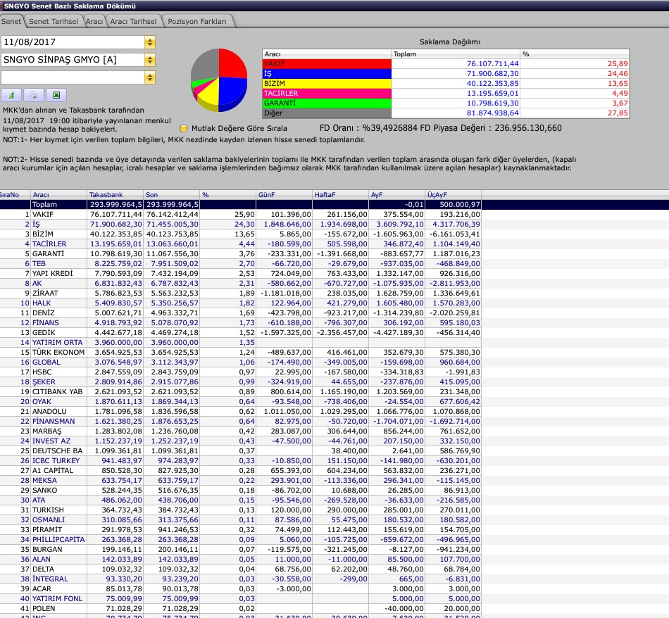Viewport: 669px width, 618px height.
Task: Sort main table by Takasbank column header
Action: (115, 195)
